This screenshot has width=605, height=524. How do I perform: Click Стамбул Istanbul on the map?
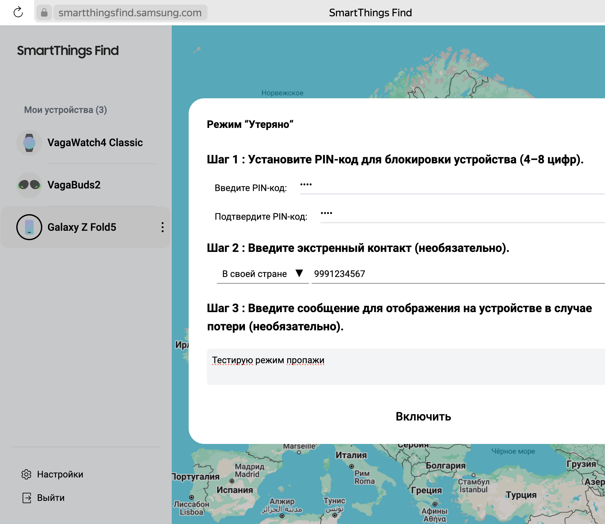(474, 485)
